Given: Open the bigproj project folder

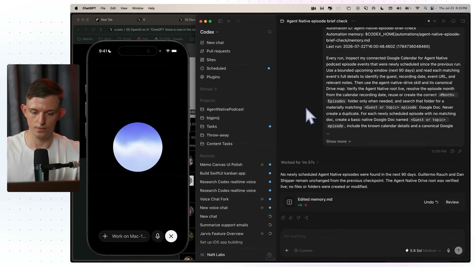Looking at the screenshot, I should pos(213,118).
